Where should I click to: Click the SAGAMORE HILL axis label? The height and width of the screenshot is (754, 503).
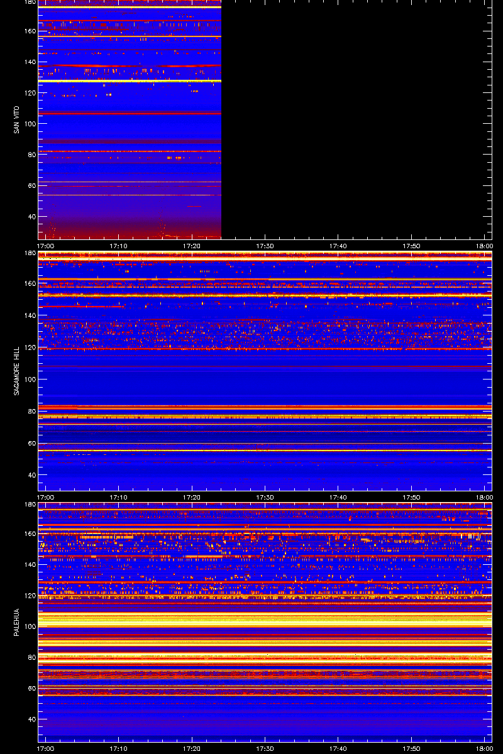point(17,371)
